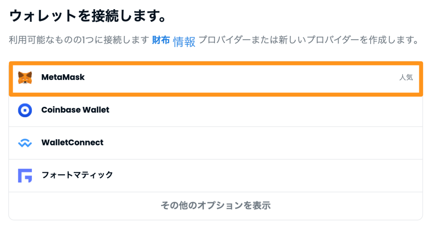448x251 pixels.
Task: Open the blue 情報 link
Action: click(x=184, y=42)
